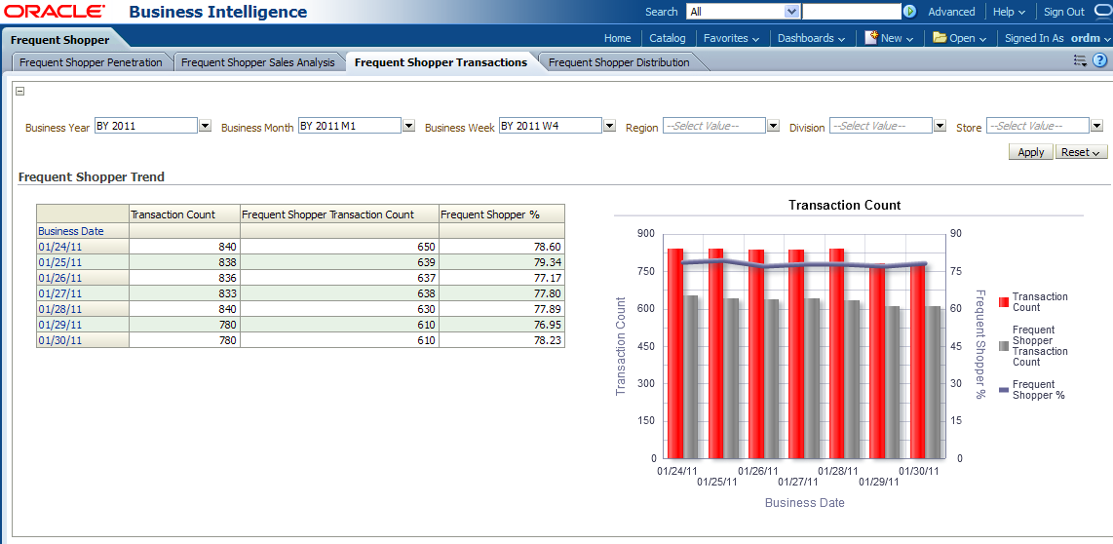Click the Oracle logo
Viewport: 1113px width, 544px height.
tap(56, 12)
